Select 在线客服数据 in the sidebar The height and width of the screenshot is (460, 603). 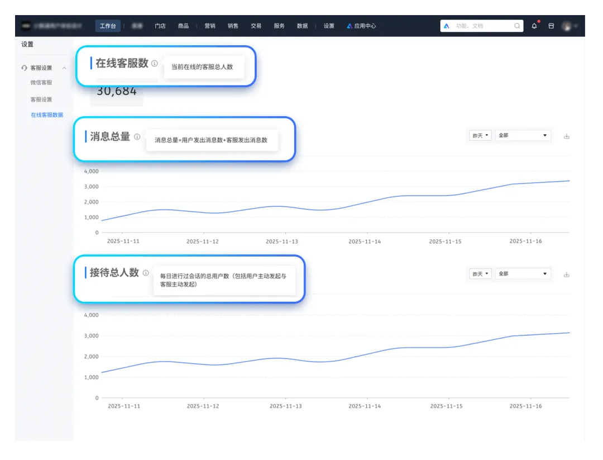click(47, 115)
